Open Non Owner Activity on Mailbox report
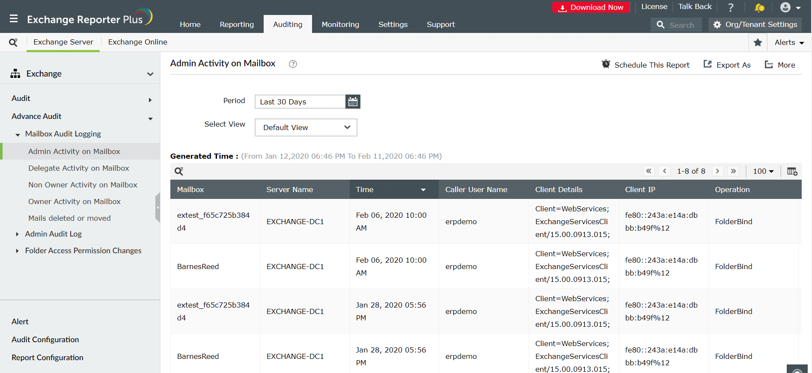The image size is (812, 373). [x=83, y=185]
